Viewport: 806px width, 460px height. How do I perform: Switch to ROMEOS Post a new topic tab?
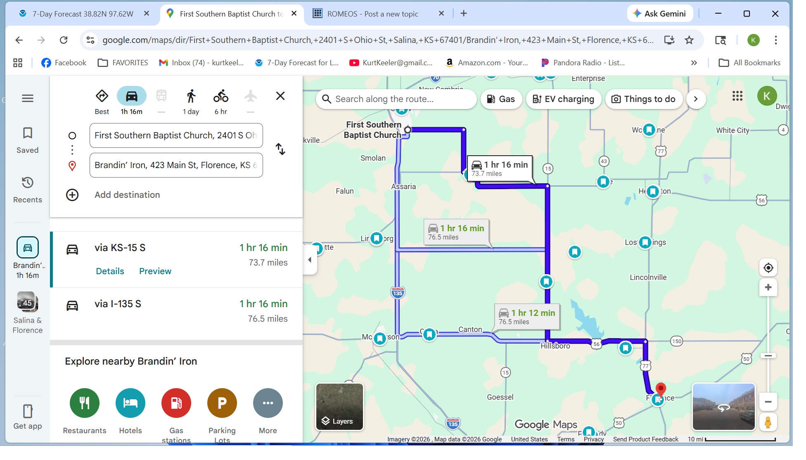click(372, 14)
